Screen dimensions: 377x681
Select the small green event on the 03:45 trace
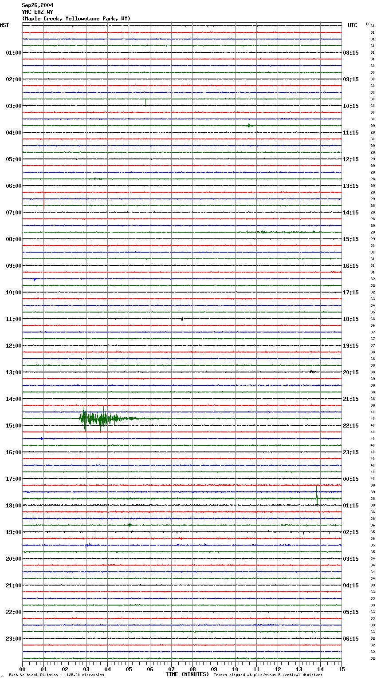pos(250,126)
